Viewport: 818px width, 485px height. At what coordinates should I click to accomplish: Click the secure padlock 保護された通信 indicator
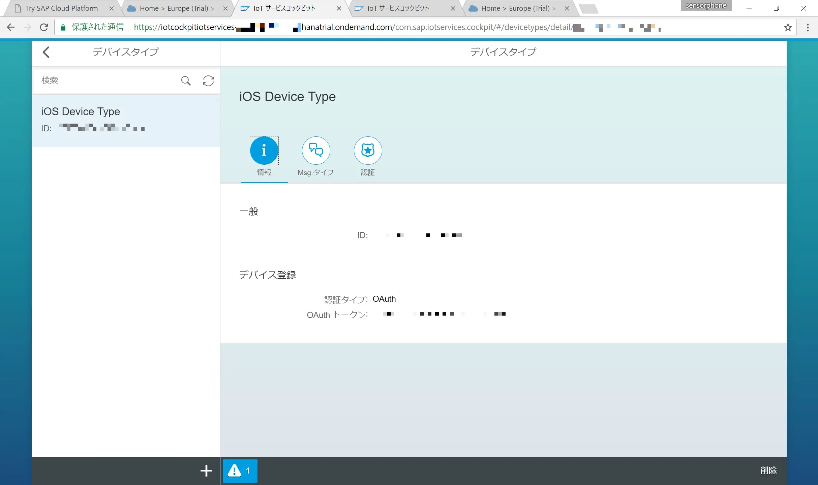[x=92, y=27]
